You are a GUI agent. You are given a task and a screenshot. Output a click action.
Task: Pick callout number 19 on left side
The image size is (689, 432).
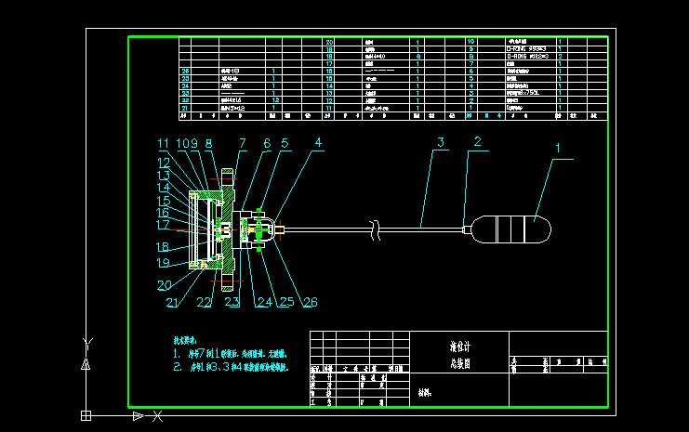[x=164, y=263]
